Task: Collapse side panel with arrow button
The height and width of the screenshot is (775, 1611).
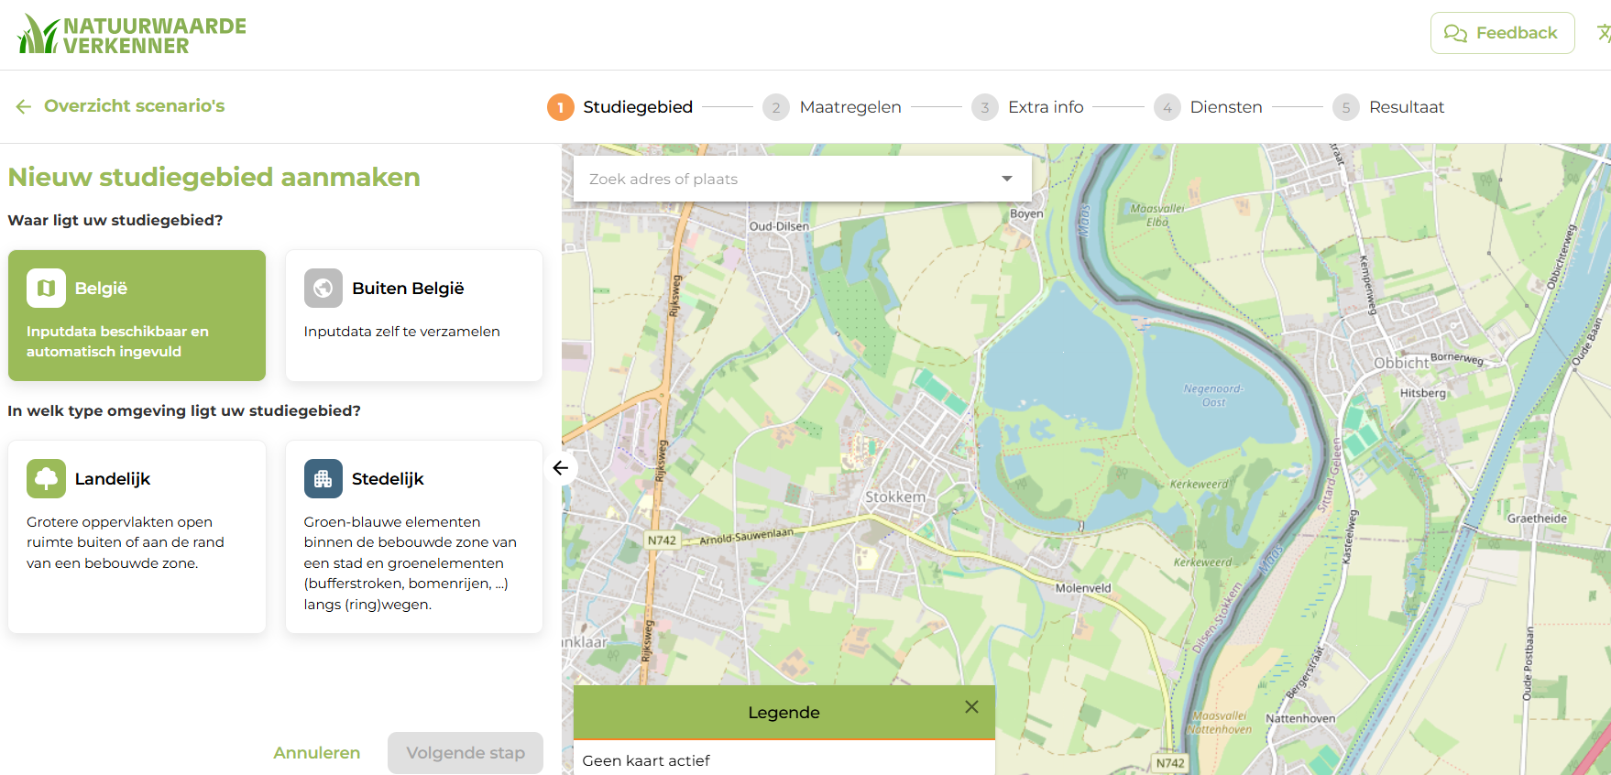Action: pyautogui.click(x=561, y=468)
